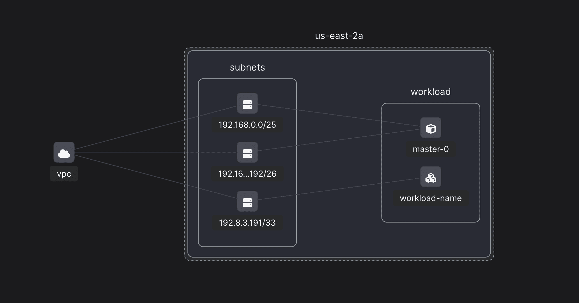Click the 192.8.3.191/33 CIDR label
The image size is (579, 303).
(247, 223)
